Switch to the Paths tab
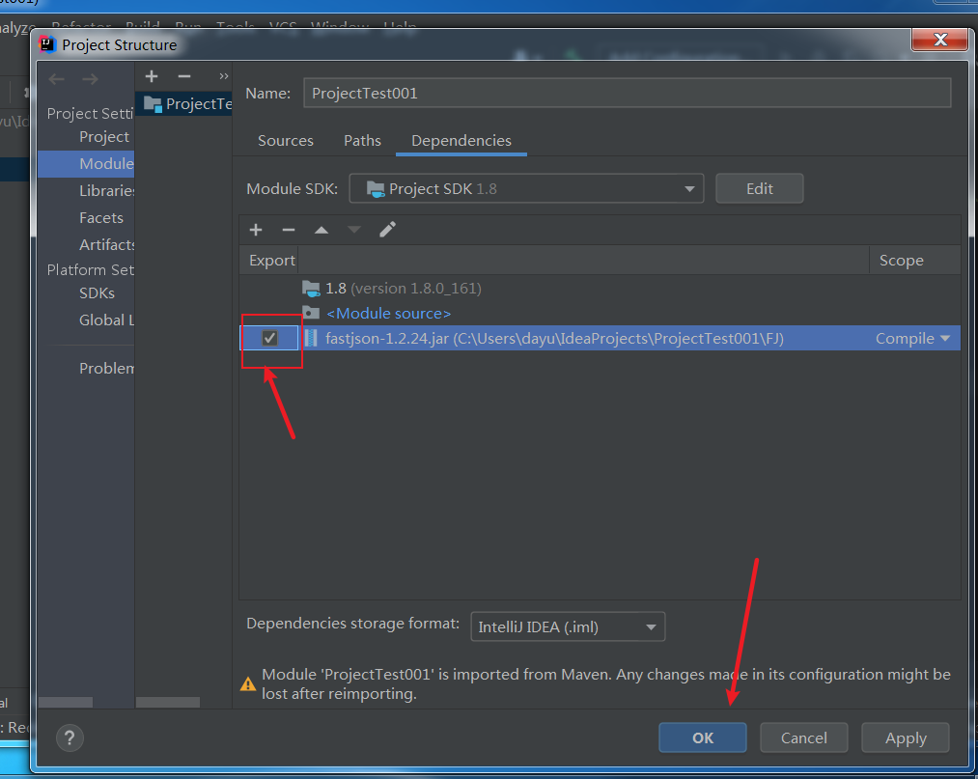Screen dimensions: 978x779 pyautogui.click(x=362, y=141)
